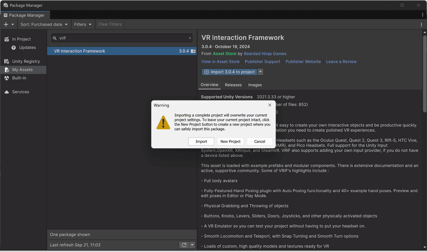Switch to the Releases tab
Viewport: 427px width, 252px height.
[233, 85]
